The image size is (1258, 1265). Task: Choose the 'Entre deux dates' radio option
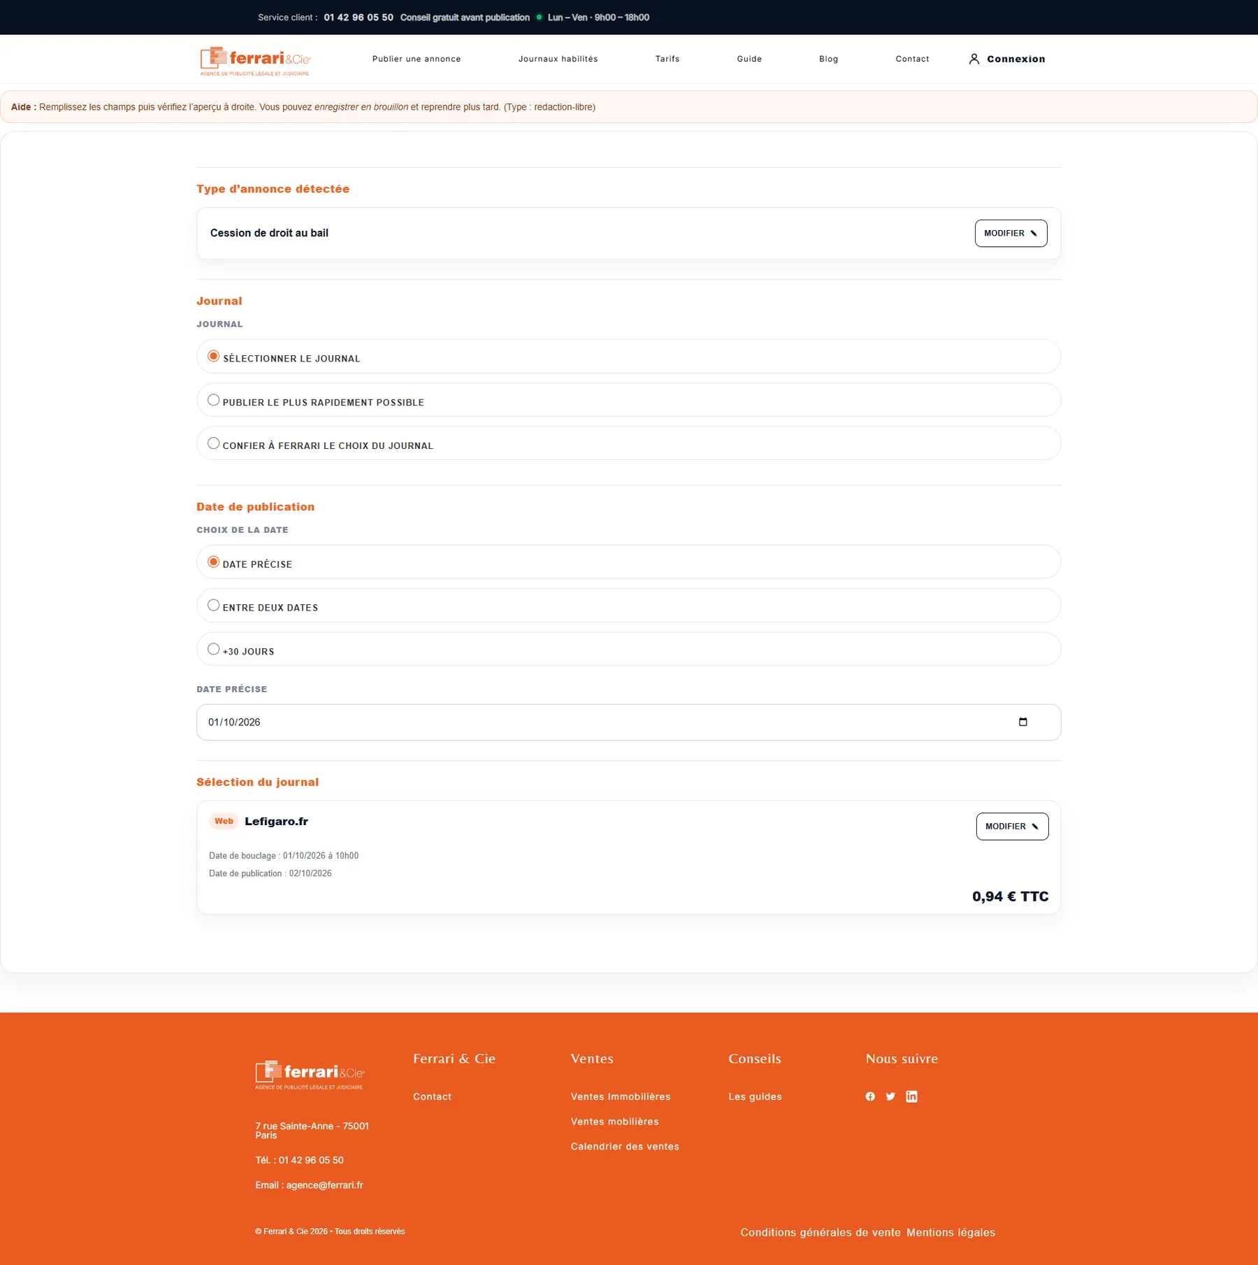(213, 606)
